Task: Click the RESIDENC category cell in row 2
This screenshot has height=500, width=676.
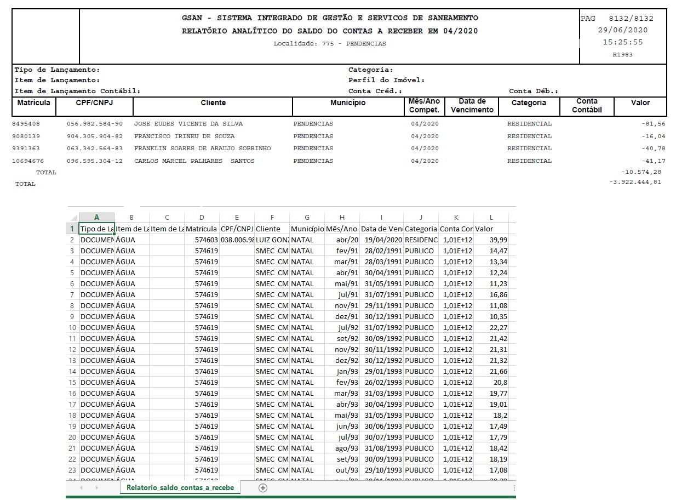Action: coord(421,240)
